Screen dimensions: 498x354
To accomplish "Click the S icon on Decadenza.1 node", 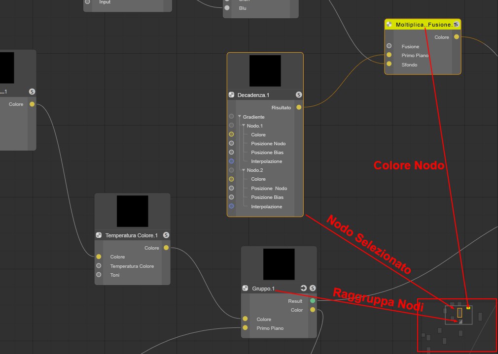I will pyautogui.click(x=298, y=95).
